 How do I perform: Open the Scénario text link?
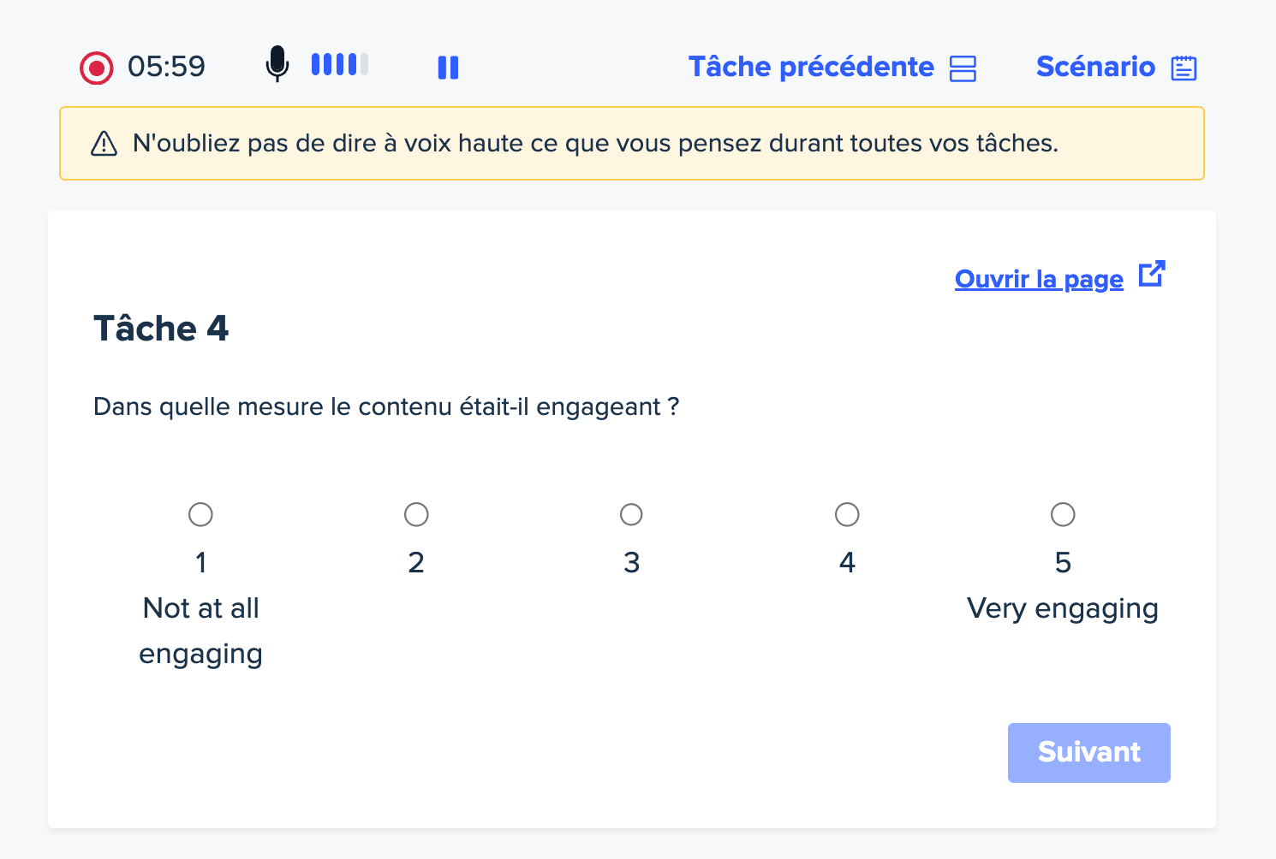(1095, 67)
